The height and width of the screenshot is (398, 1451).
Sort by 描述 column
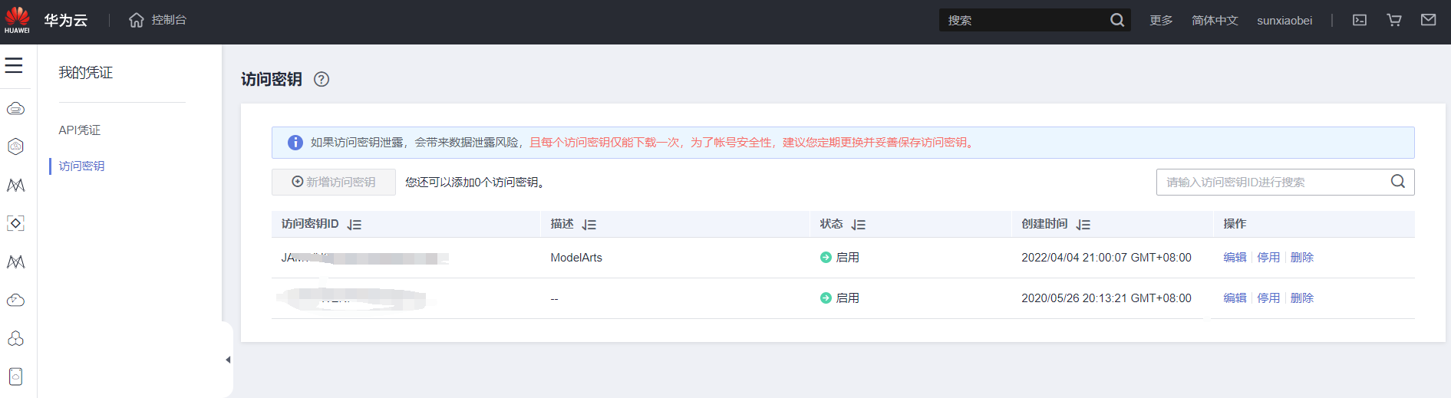(589, 225)
